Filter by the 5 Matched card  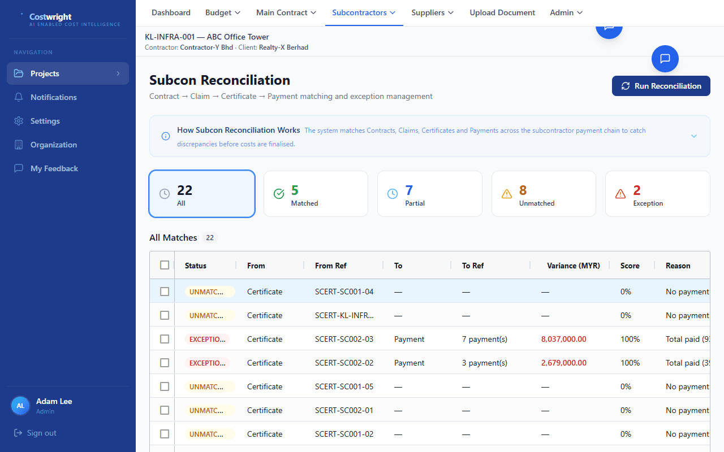pyautogui.click(x=316, y=194)
